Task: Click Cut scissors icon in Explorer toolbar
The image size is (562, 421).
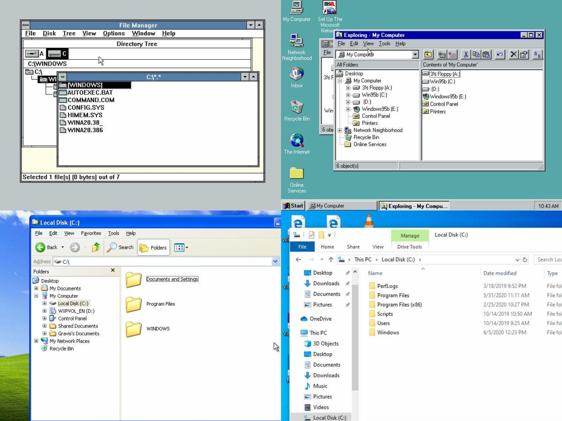Action: [466, 54]
